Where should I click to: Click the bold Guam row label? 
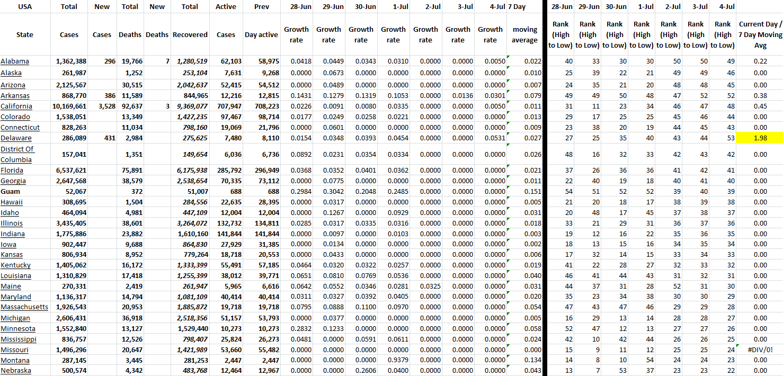(11, 191)
